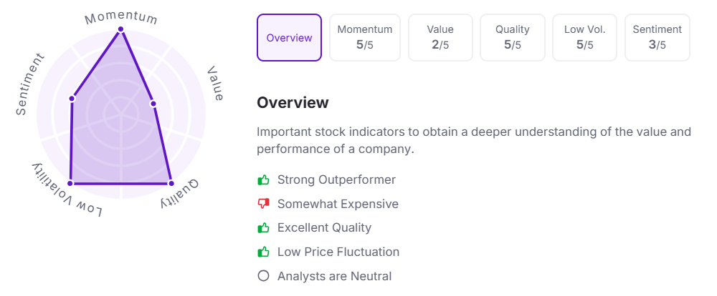
Task: Click the Somewhat Expensive text
Action: coord(338,204)
